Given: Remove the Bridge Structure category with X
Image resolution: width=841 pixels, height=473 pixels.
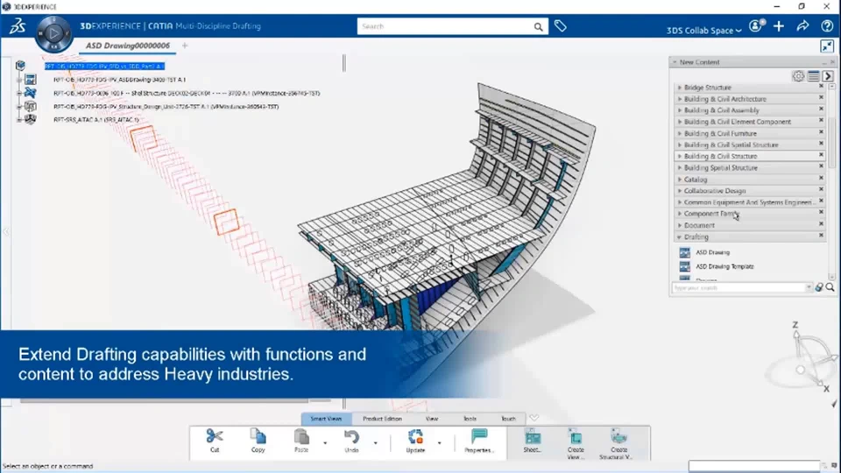Looking at the screenshot, I should (821, 86).
